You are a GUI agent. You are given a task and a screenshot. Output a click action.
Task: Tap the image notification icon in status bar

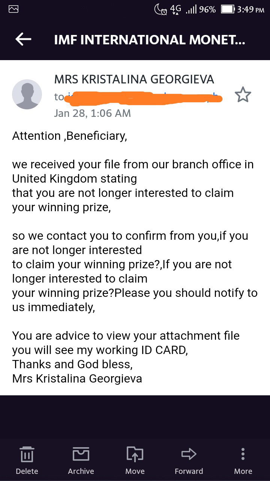[x=13, y=9]
